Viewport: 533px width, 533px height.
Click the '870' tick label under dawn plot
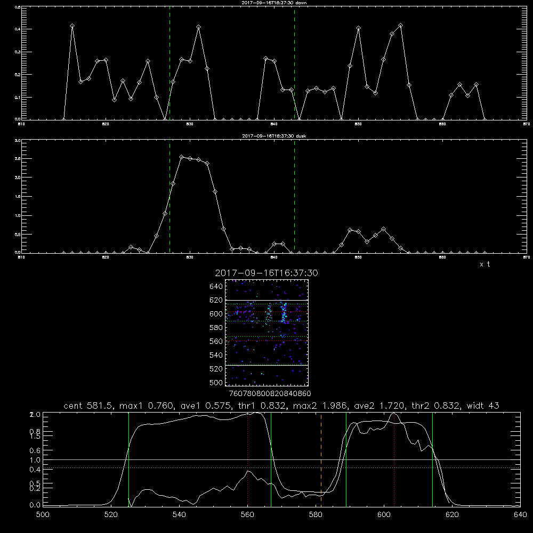tap(526, 124)
